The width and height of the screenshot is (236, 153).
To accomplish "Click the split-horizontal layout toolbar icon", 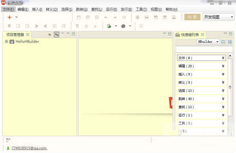I will 147,17.
